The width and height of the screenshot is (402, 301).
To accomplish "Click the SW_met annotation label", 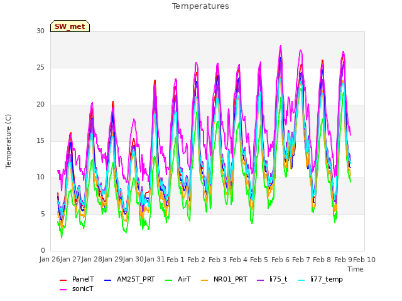I will (70, 26).
